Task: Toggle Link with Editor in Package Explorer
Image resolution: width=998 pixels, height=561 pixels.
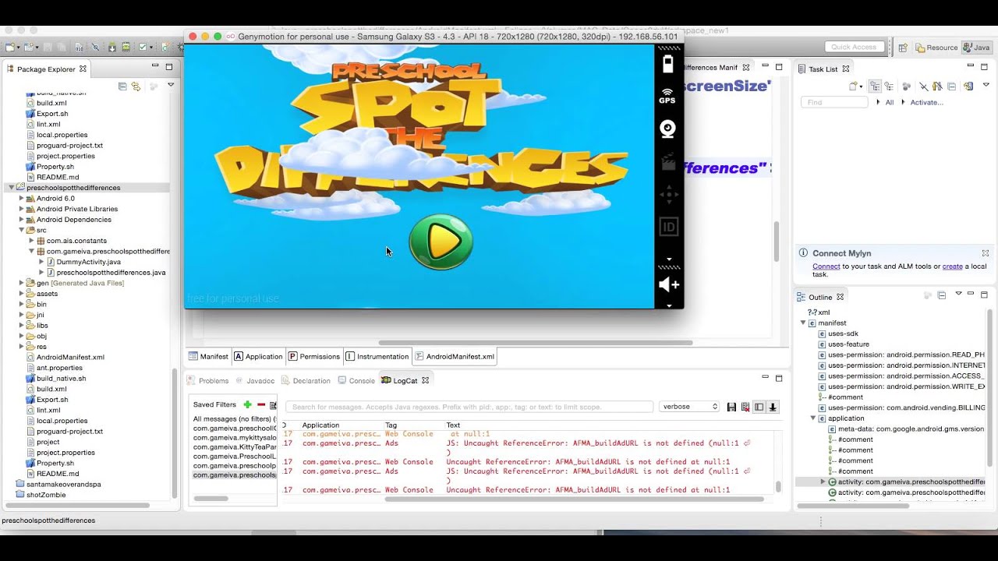Action: pyautogui.click(x=136, y=86)
